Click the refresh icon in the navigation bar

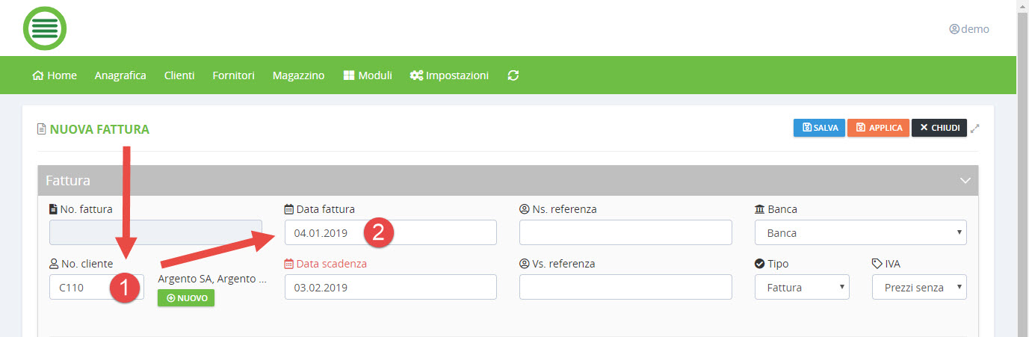pyautogui.click(x=513, y=75)
